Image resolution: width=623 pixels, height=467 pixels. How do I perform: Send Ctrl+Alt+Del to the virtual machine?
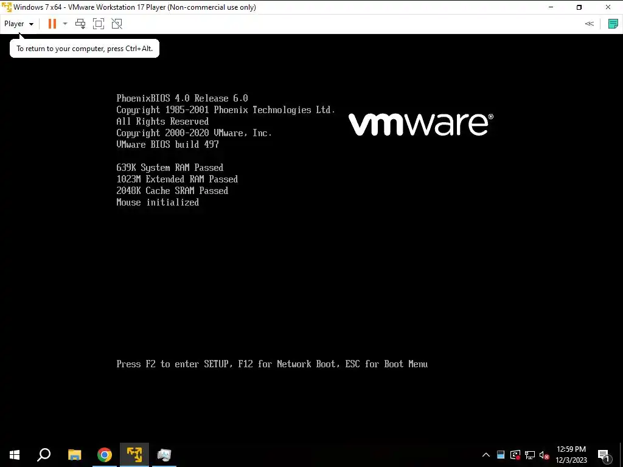80,24
